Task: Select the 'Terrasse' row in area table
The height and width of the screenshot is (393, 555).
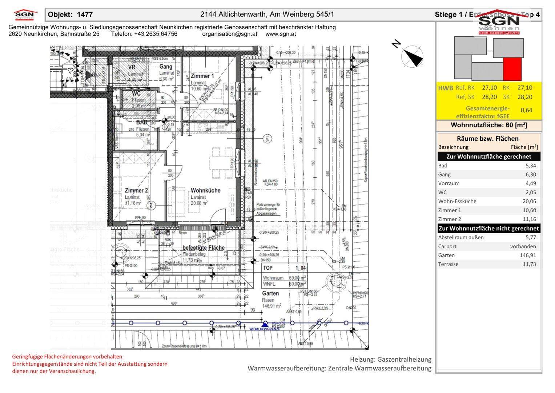Action: (x=489, y=264)
